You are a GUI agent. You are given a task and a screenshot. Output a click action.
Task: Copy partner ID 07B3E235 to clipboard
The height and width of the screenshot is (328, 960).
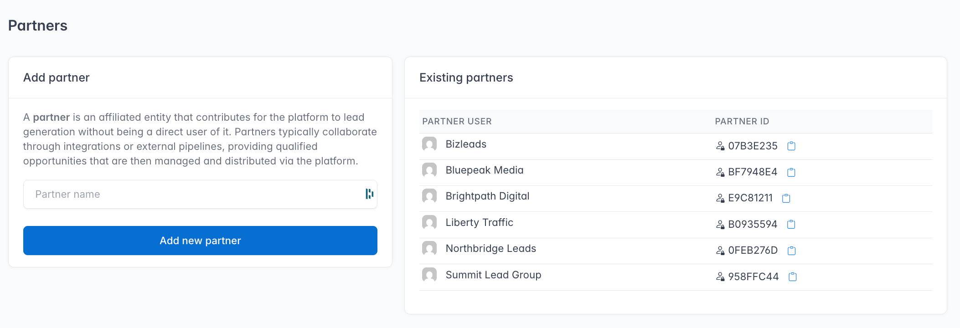point(791,146)
